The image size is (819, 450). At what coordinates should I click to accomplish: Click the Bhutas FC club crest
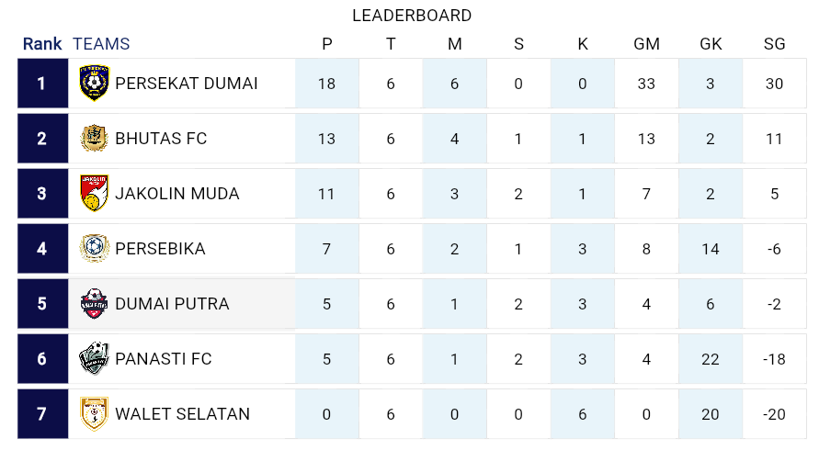pyautogui.click(x=94, y=139)
